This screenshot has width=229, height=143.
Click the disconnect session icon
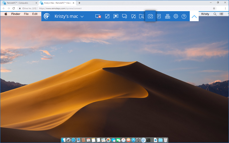98,16
